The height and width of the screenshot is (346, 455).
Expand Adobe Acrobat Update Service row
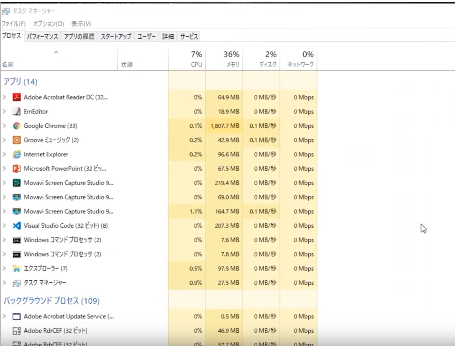click(5, 316)
